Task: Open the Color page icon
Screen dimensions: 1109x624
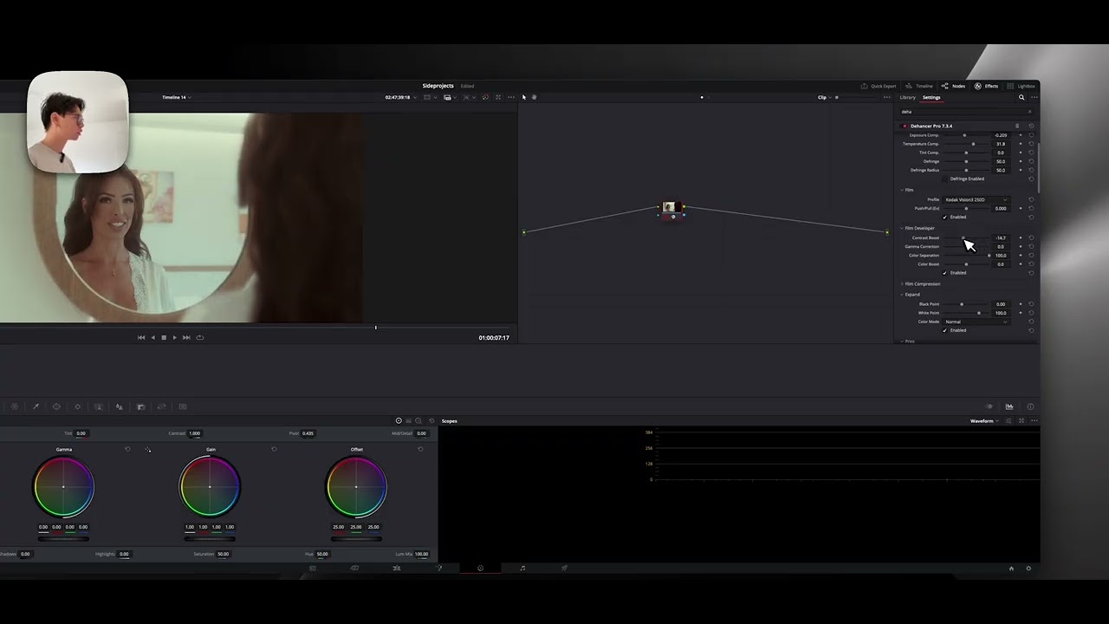Action: [480, 568]
